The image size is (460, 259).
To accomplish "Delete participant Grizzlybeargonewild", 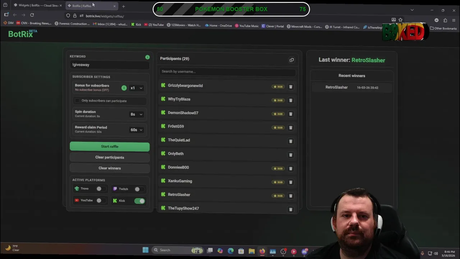I will (x=291, y=87).
